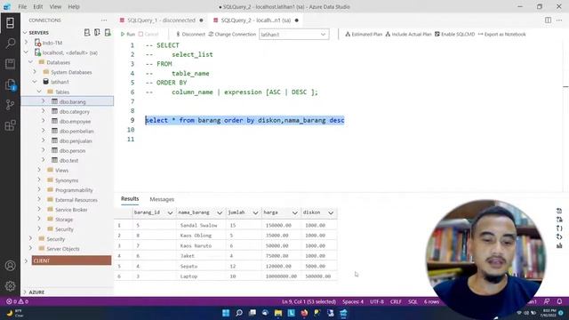Click Save as XML results icon
The width and height of the screenshot is (569, 320).
(559, 237)
